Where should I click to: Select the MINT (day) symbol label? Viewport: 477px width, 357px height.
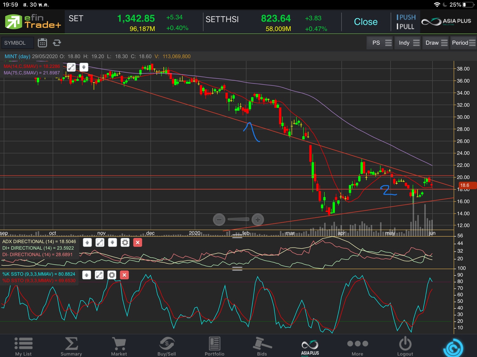[17, 56]
